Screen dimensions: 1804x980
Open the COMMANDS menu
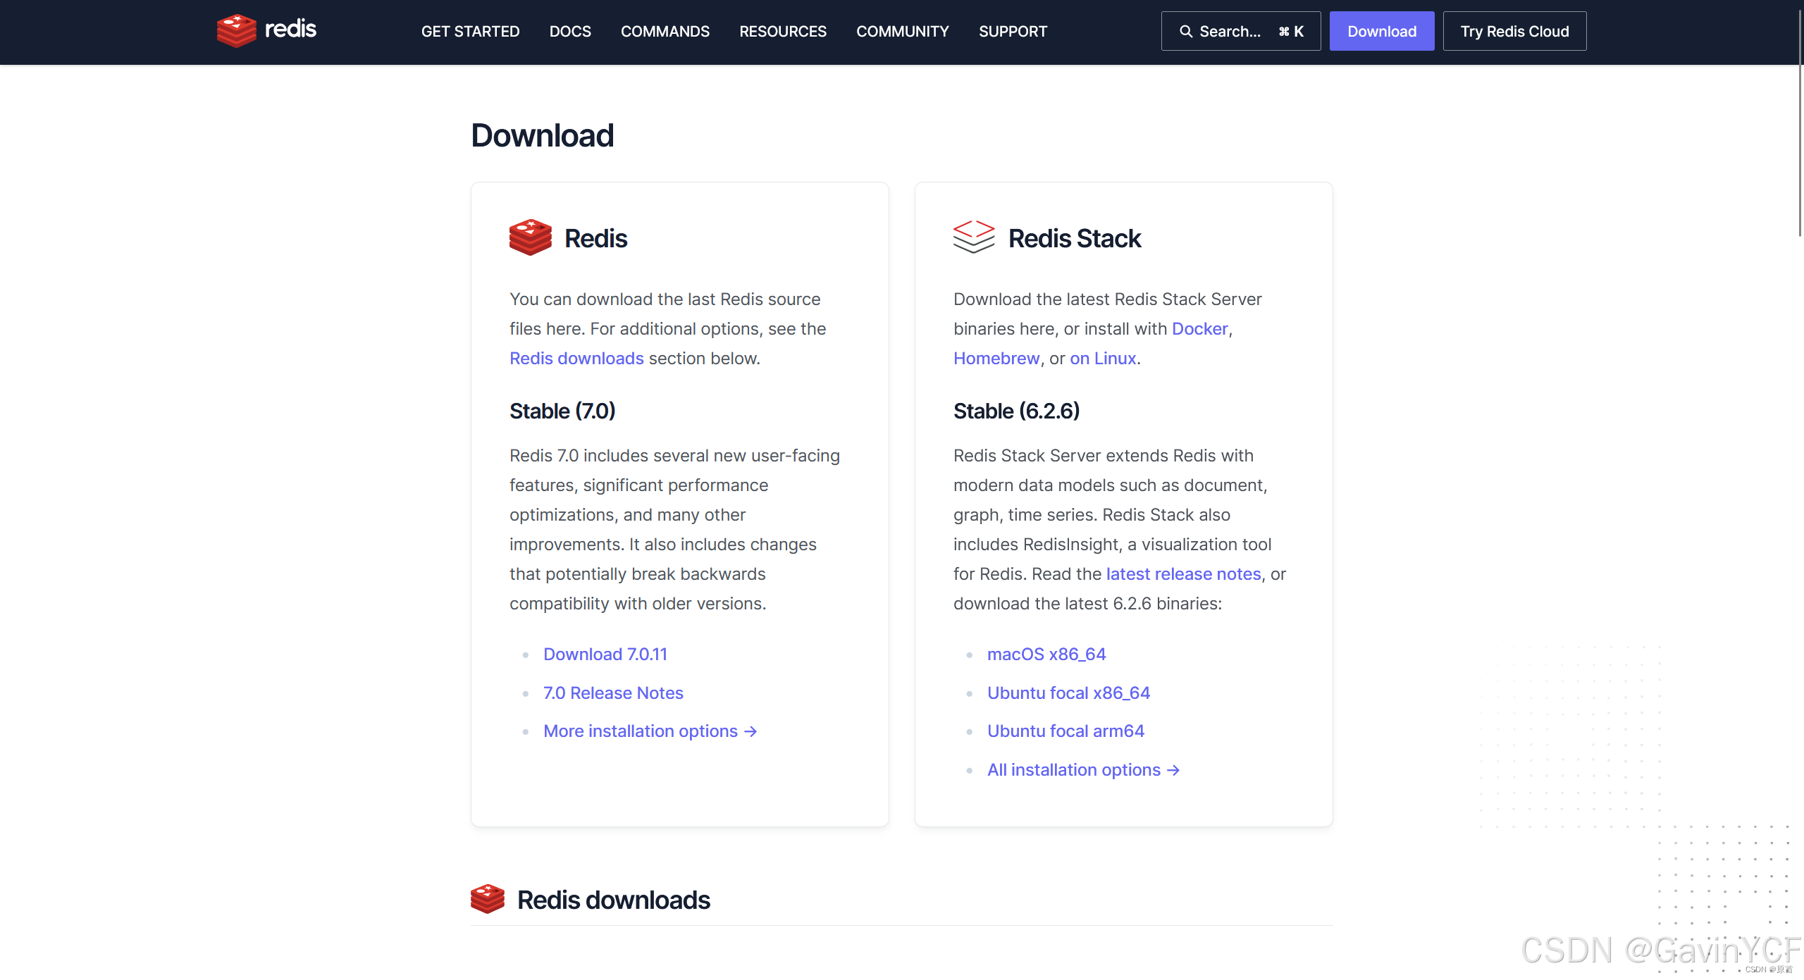[665, 31]
